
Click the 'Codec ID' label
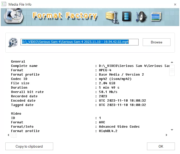coord(19,79)
